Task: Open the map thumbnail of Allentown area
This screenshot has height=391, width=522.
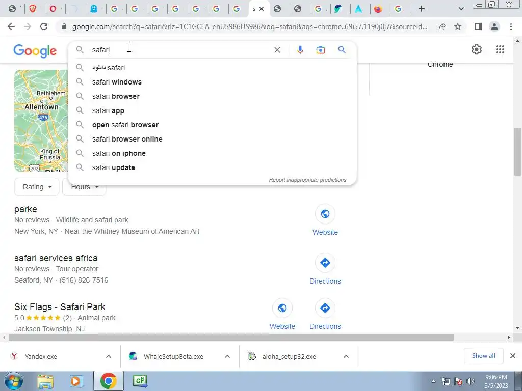Action: point(41,120)
